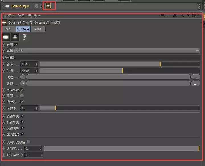Viewport: 205px width, 166px height.
Task: Click the hatched grip icon of attribute panel
Action: coord(4,15)
